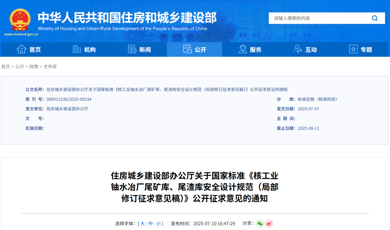The height and width of the screenshot is (230, 390).
Task: Click the www.mohurd.gov.cn address text
Action: (x=21, y=34)
